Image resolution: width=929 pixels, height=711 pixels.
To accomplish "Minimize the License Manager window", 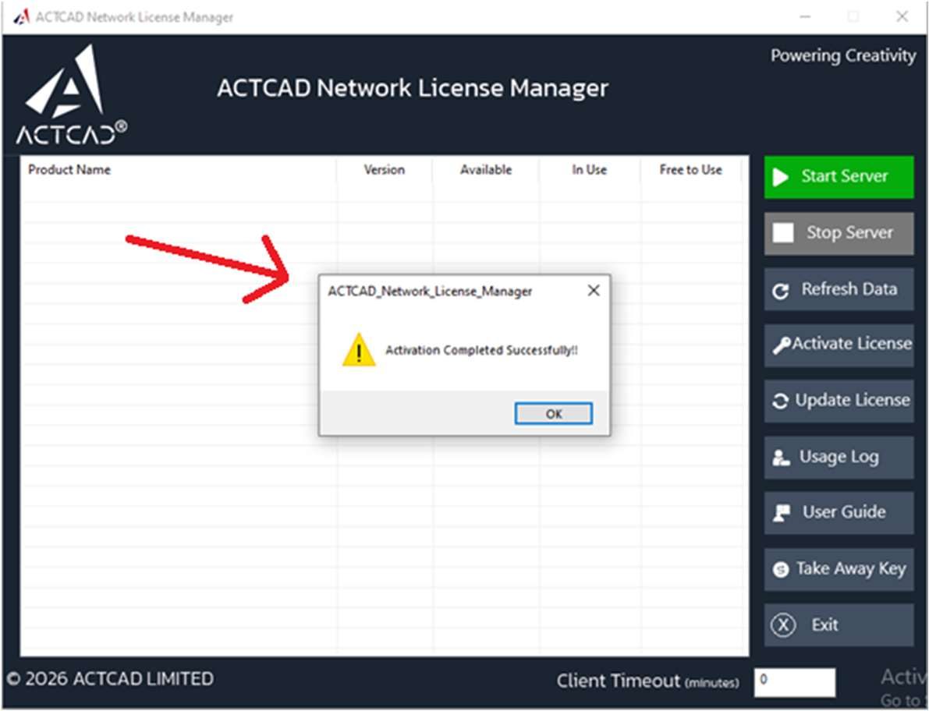I will [805, 16].
